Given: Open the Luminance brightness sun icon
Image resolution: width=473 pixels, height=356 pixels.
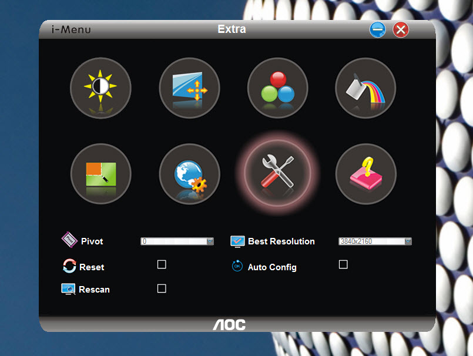Looking at the screenshot, I should [x=100, y=88].
